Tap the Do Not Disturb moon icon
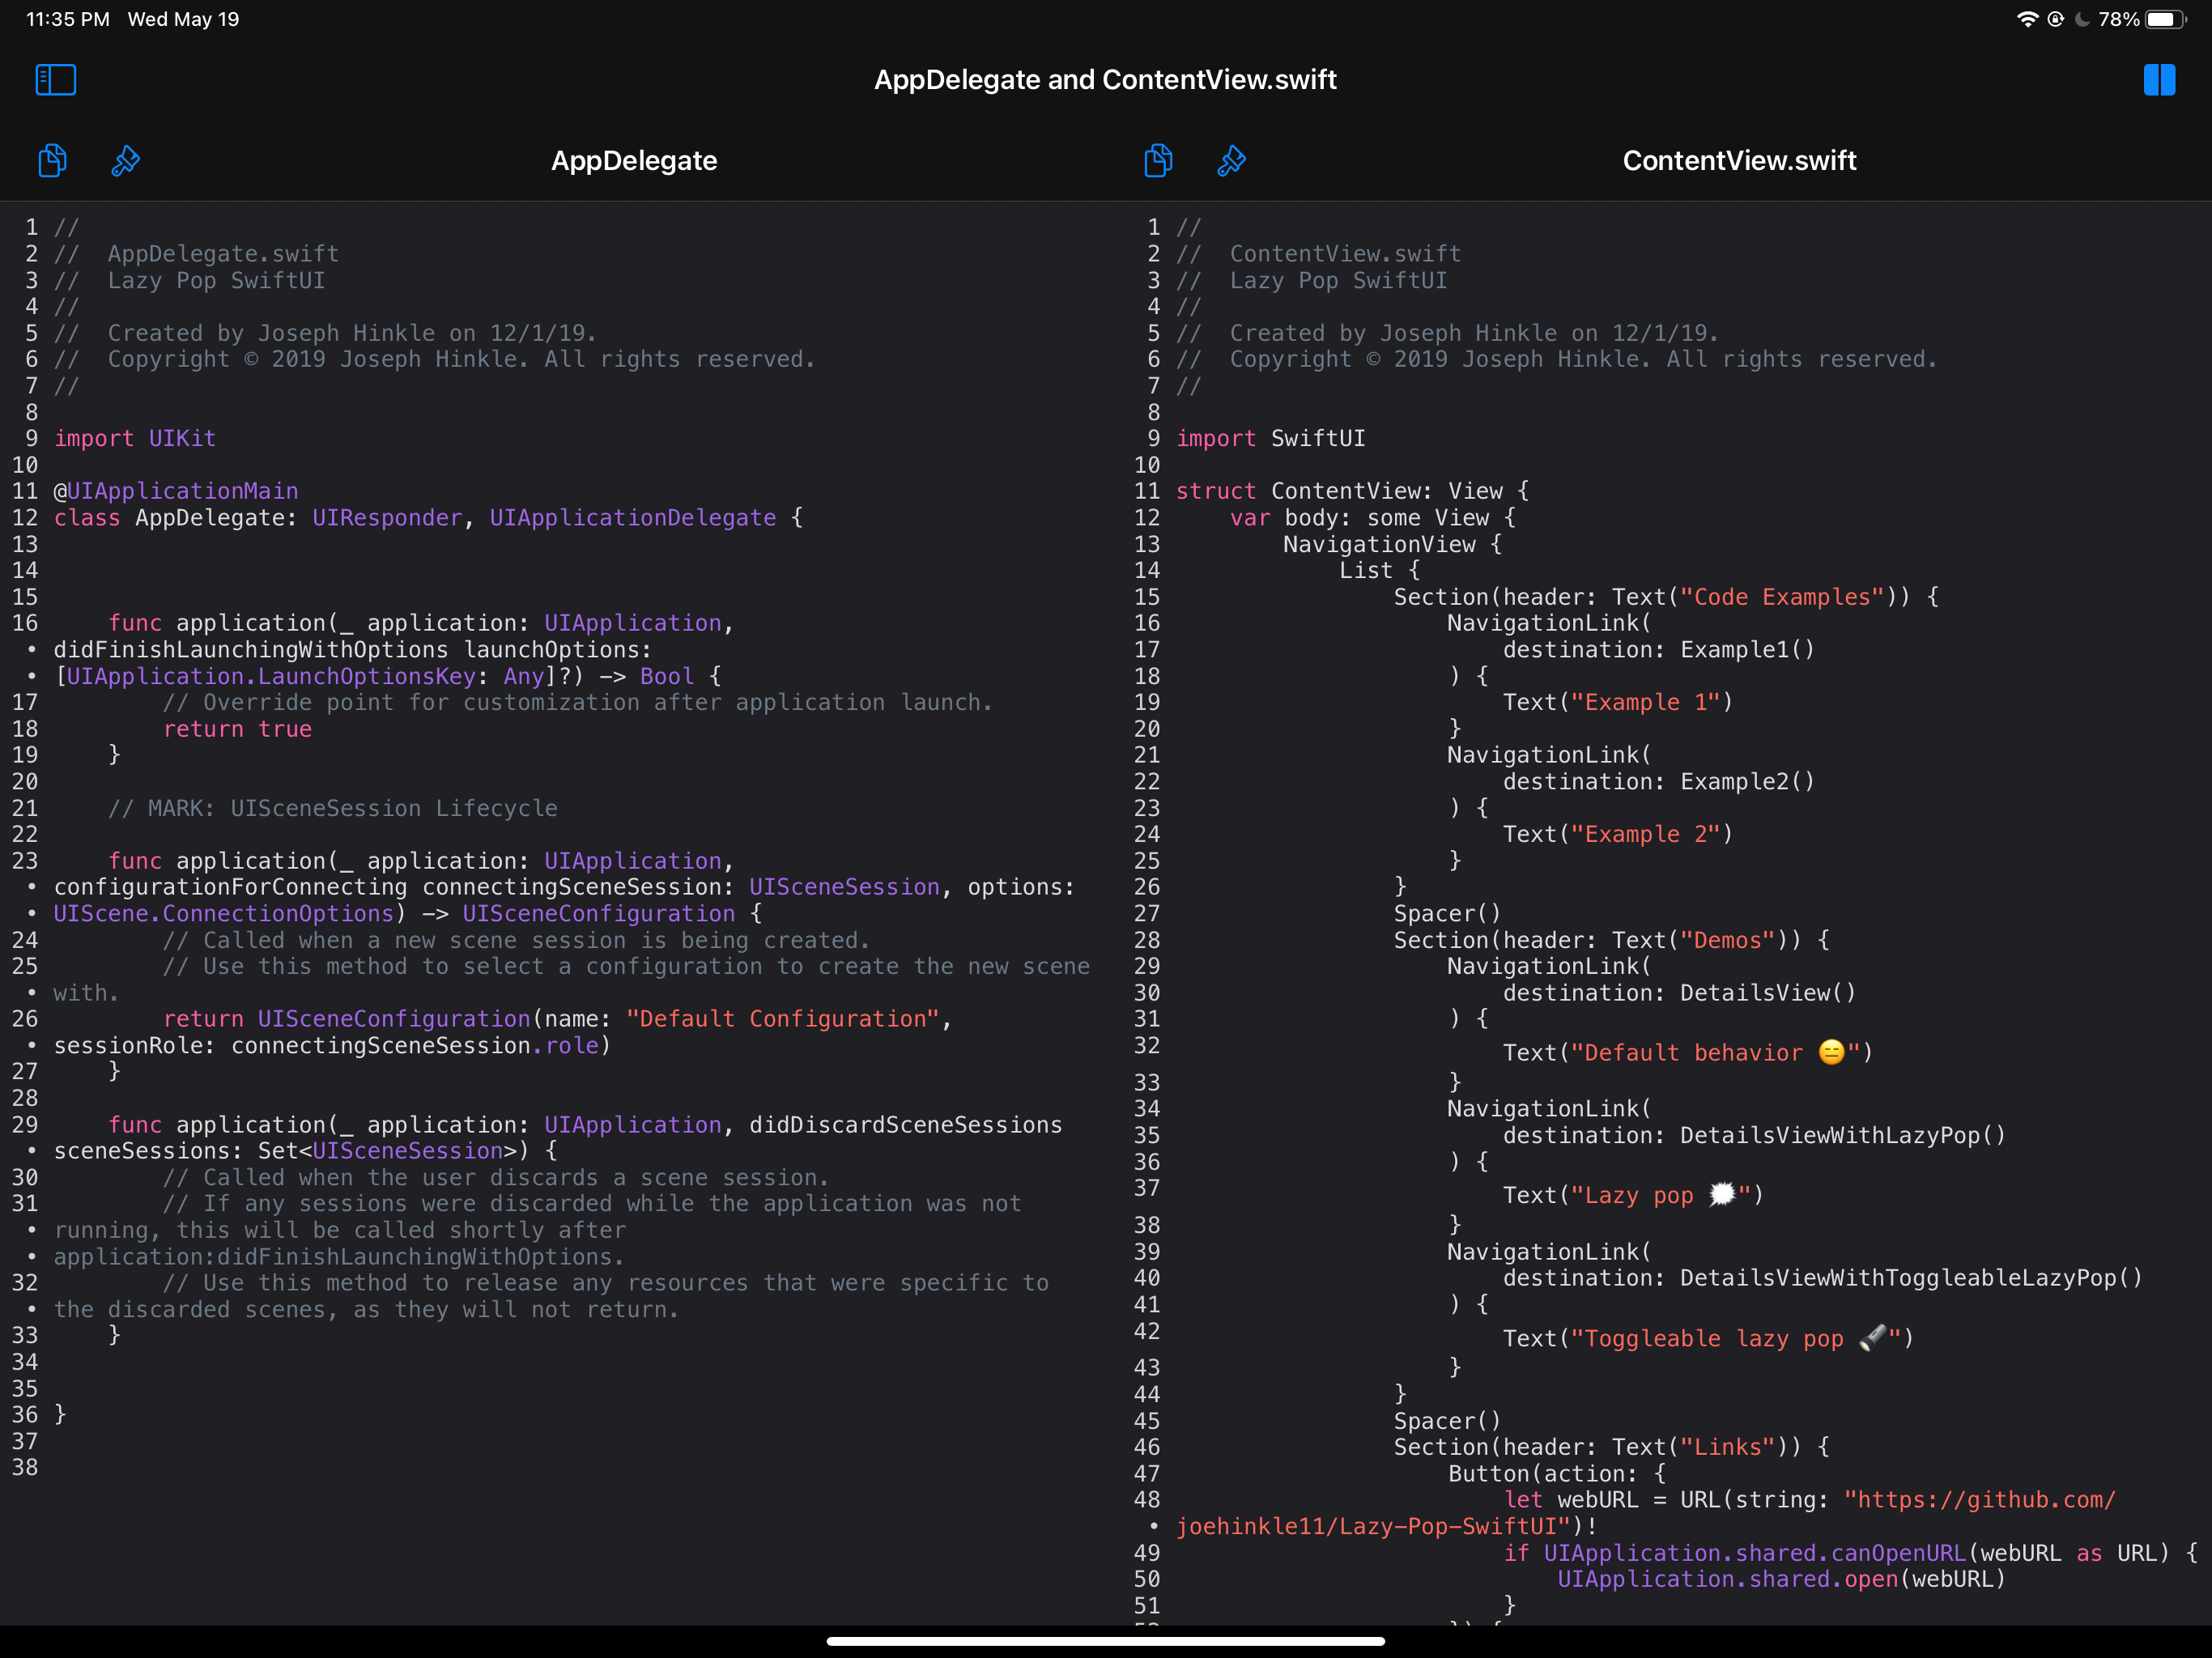Screen dimensions: 2212x1658 pyautogui.click(x=2082, y=19)
